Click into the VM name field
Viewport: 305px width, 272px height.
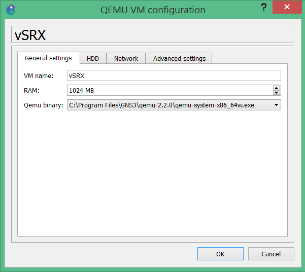[x=174, y=75]
